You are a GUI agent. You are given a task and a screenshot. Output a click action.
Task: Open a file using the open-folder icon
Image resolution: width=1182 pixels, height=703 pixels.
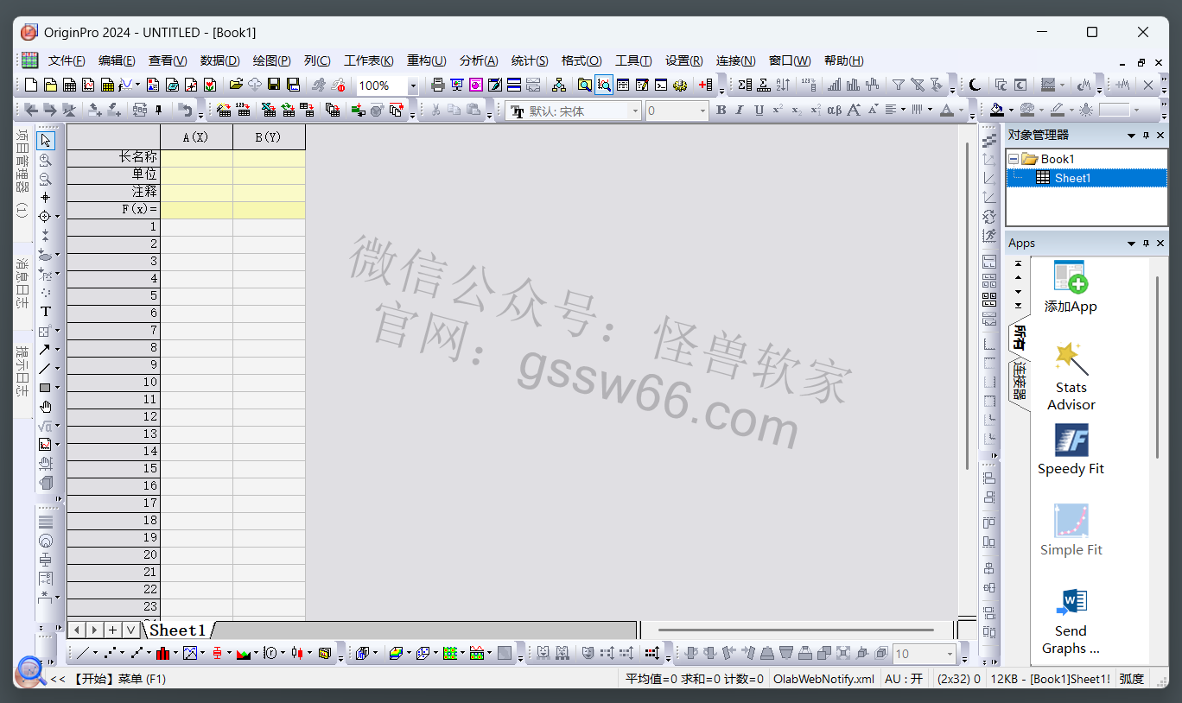(x=236, y=85)
